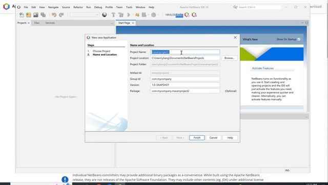Image resolution: width=328 pixels, height=185 pixels.
Task: Click the blue exclamation info icon on webpage
Action: (x=65, y=179)
